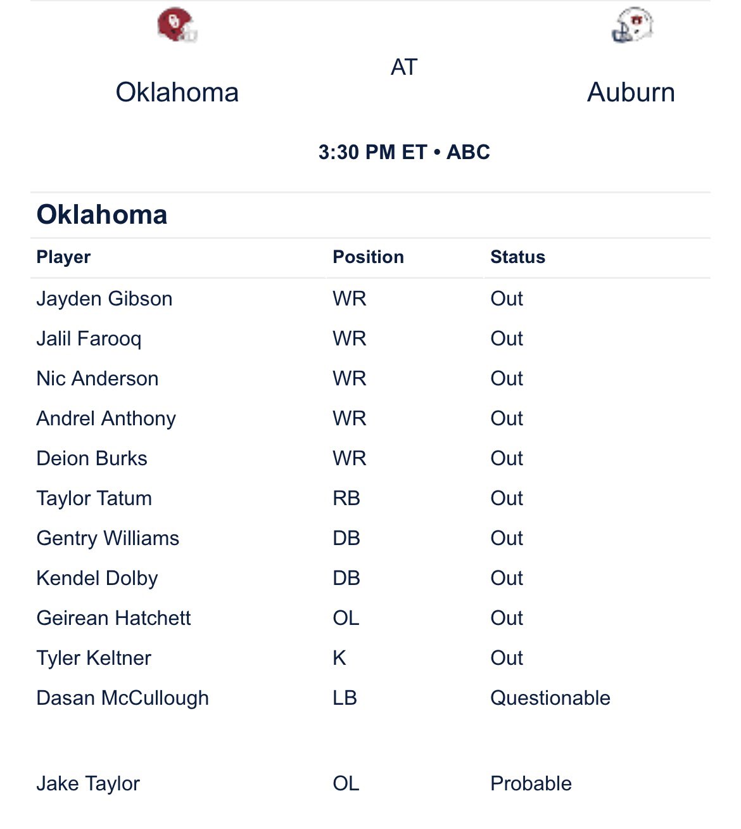Click the Questionable status for Dasan McCullough
The height and width of the screenshot is (829, 741).
click(550, 698)
